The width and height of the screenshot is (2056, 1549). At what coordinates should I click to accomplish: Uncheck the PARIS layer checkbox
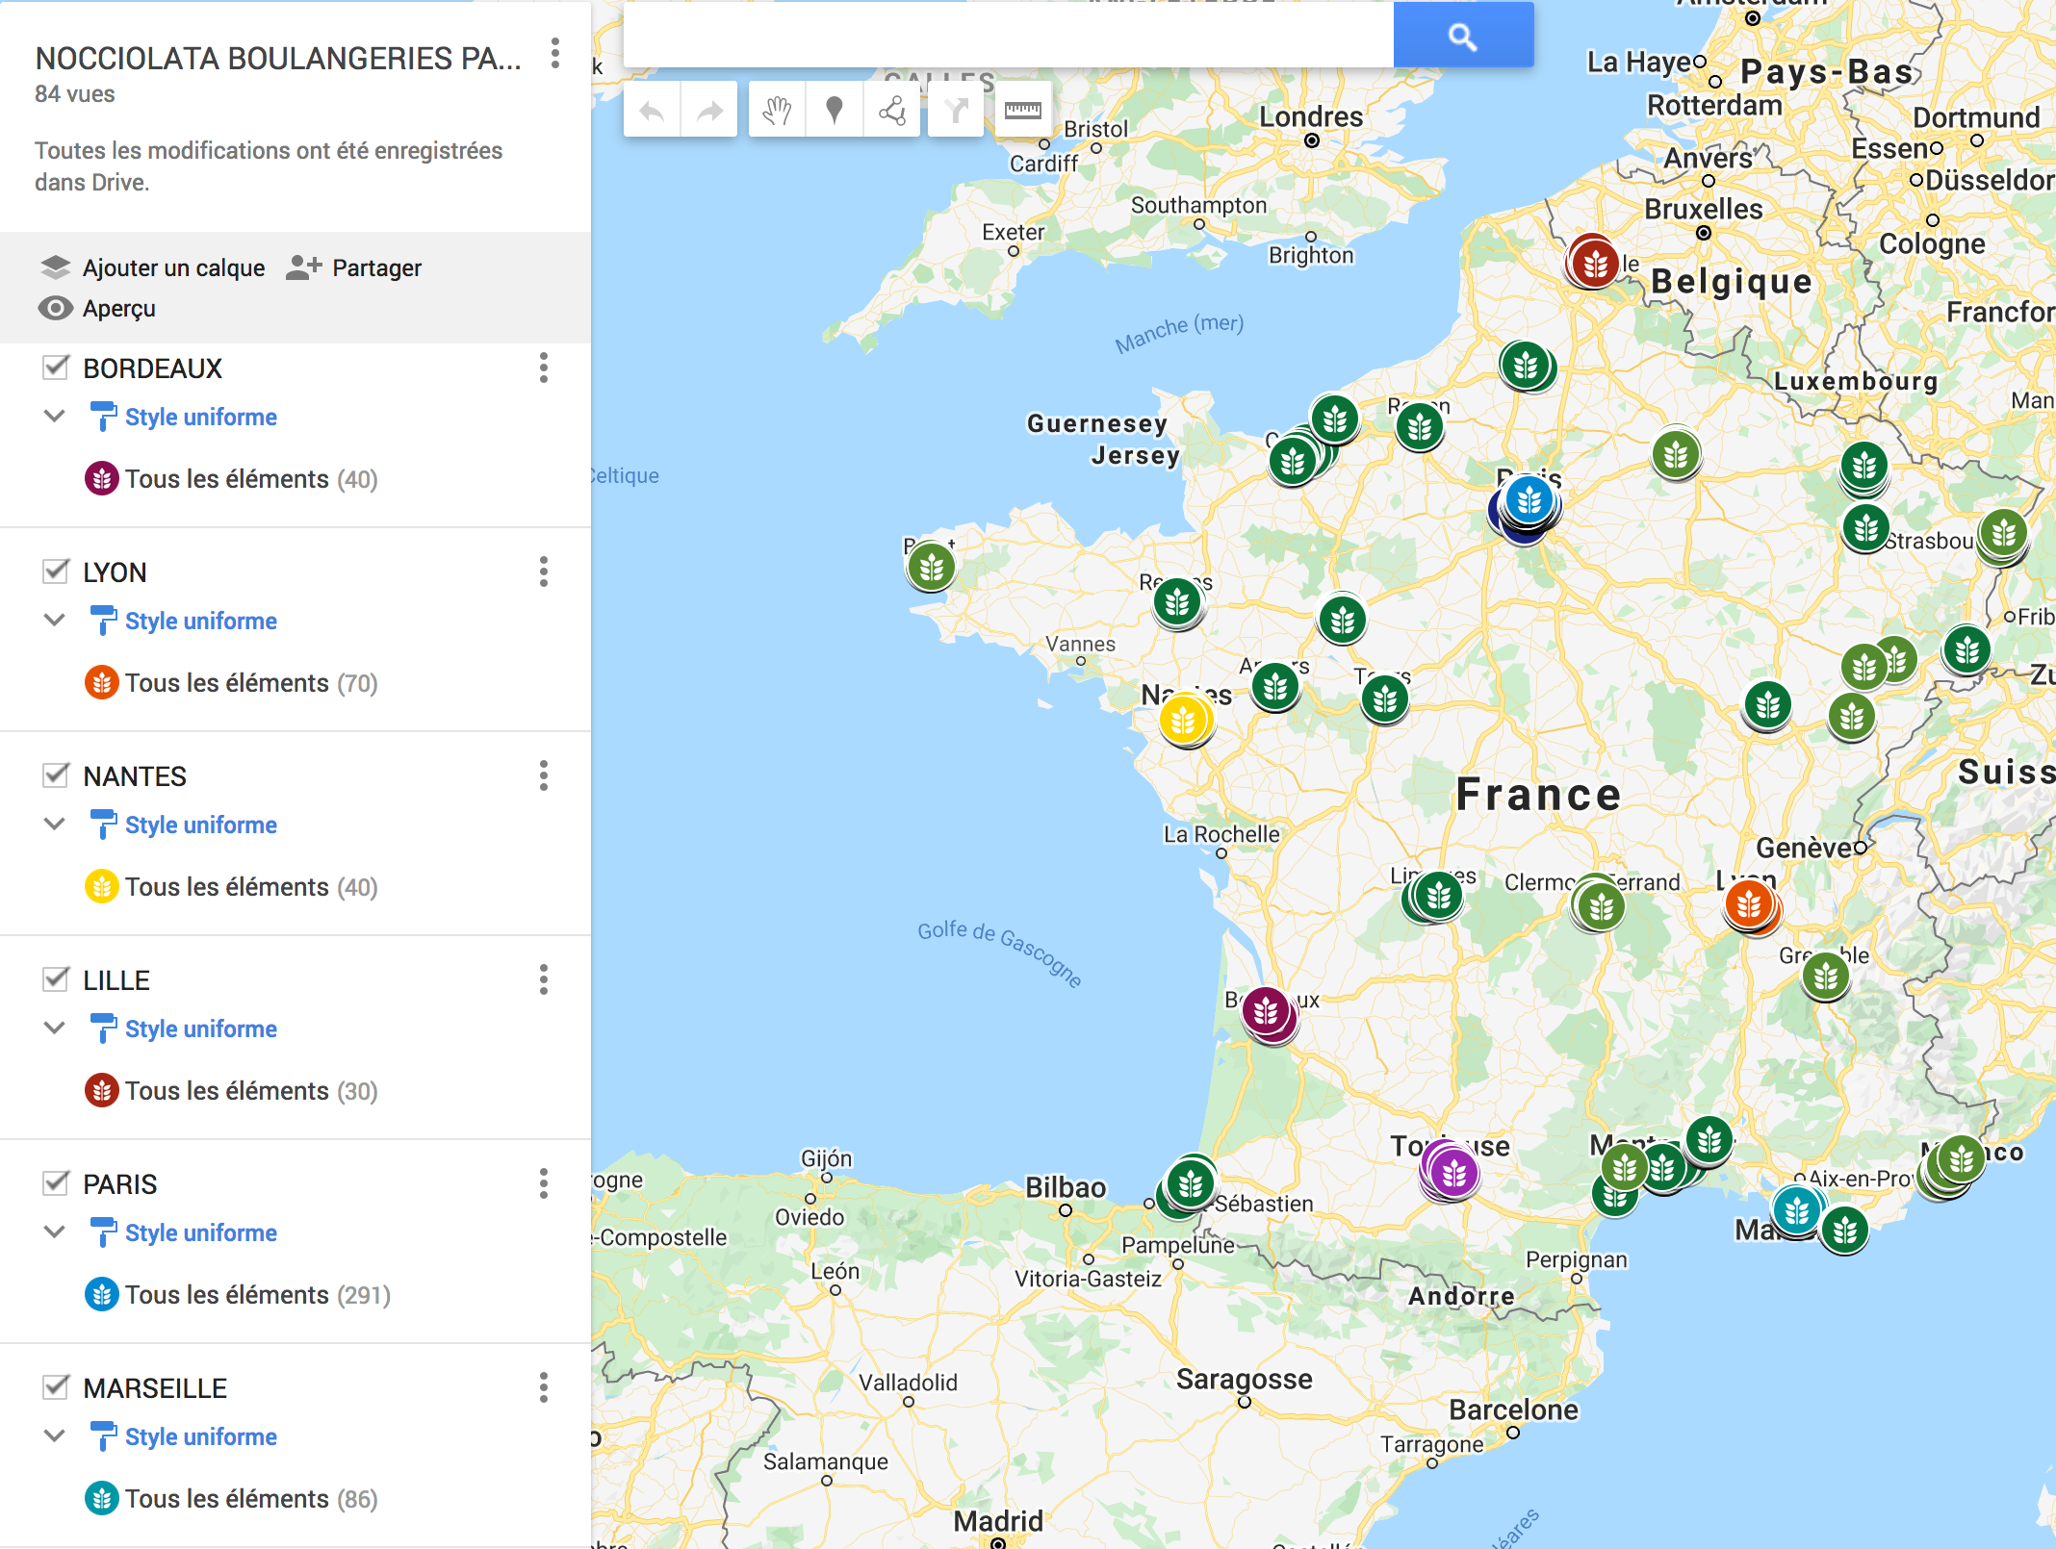click(x=57, y=1182)
